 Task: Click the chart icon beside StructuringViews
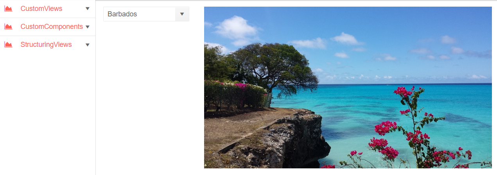coord(8,45)
